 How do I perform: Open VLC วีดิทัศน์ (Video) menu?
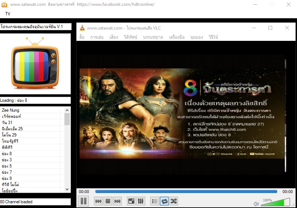pos(130,37)
